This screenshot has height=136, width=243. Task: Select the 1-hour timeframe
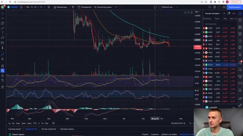tap(32, 7)
